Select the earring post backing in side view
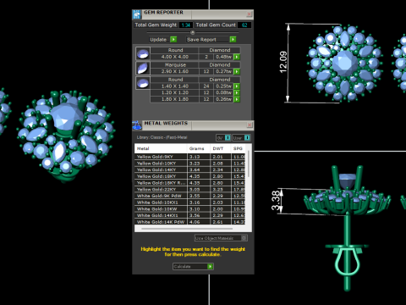The width and height of the screenshot is (406, 305). (x=347, y=260)
